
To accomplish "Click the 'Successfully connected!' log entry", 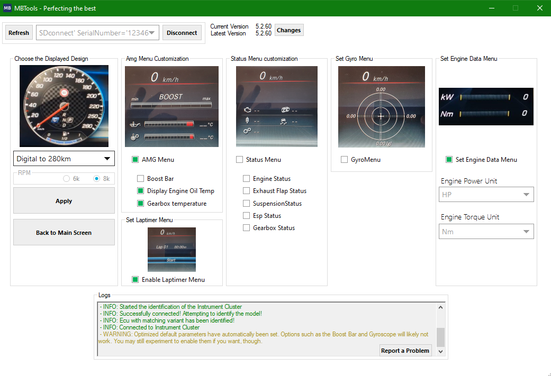I will click(x=180, y=314).
